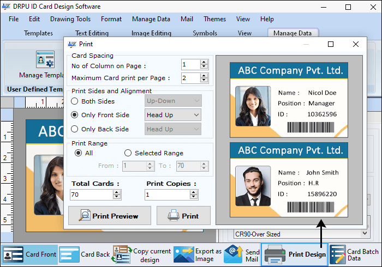Click Send Mail envelope icon
The width and height of the screenshot is (382, 267).
[x=234, y=254]
